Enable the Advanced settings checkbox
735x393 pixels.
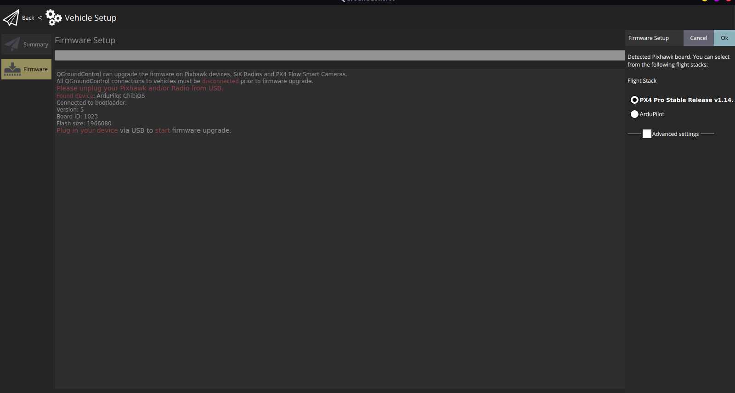647,134
